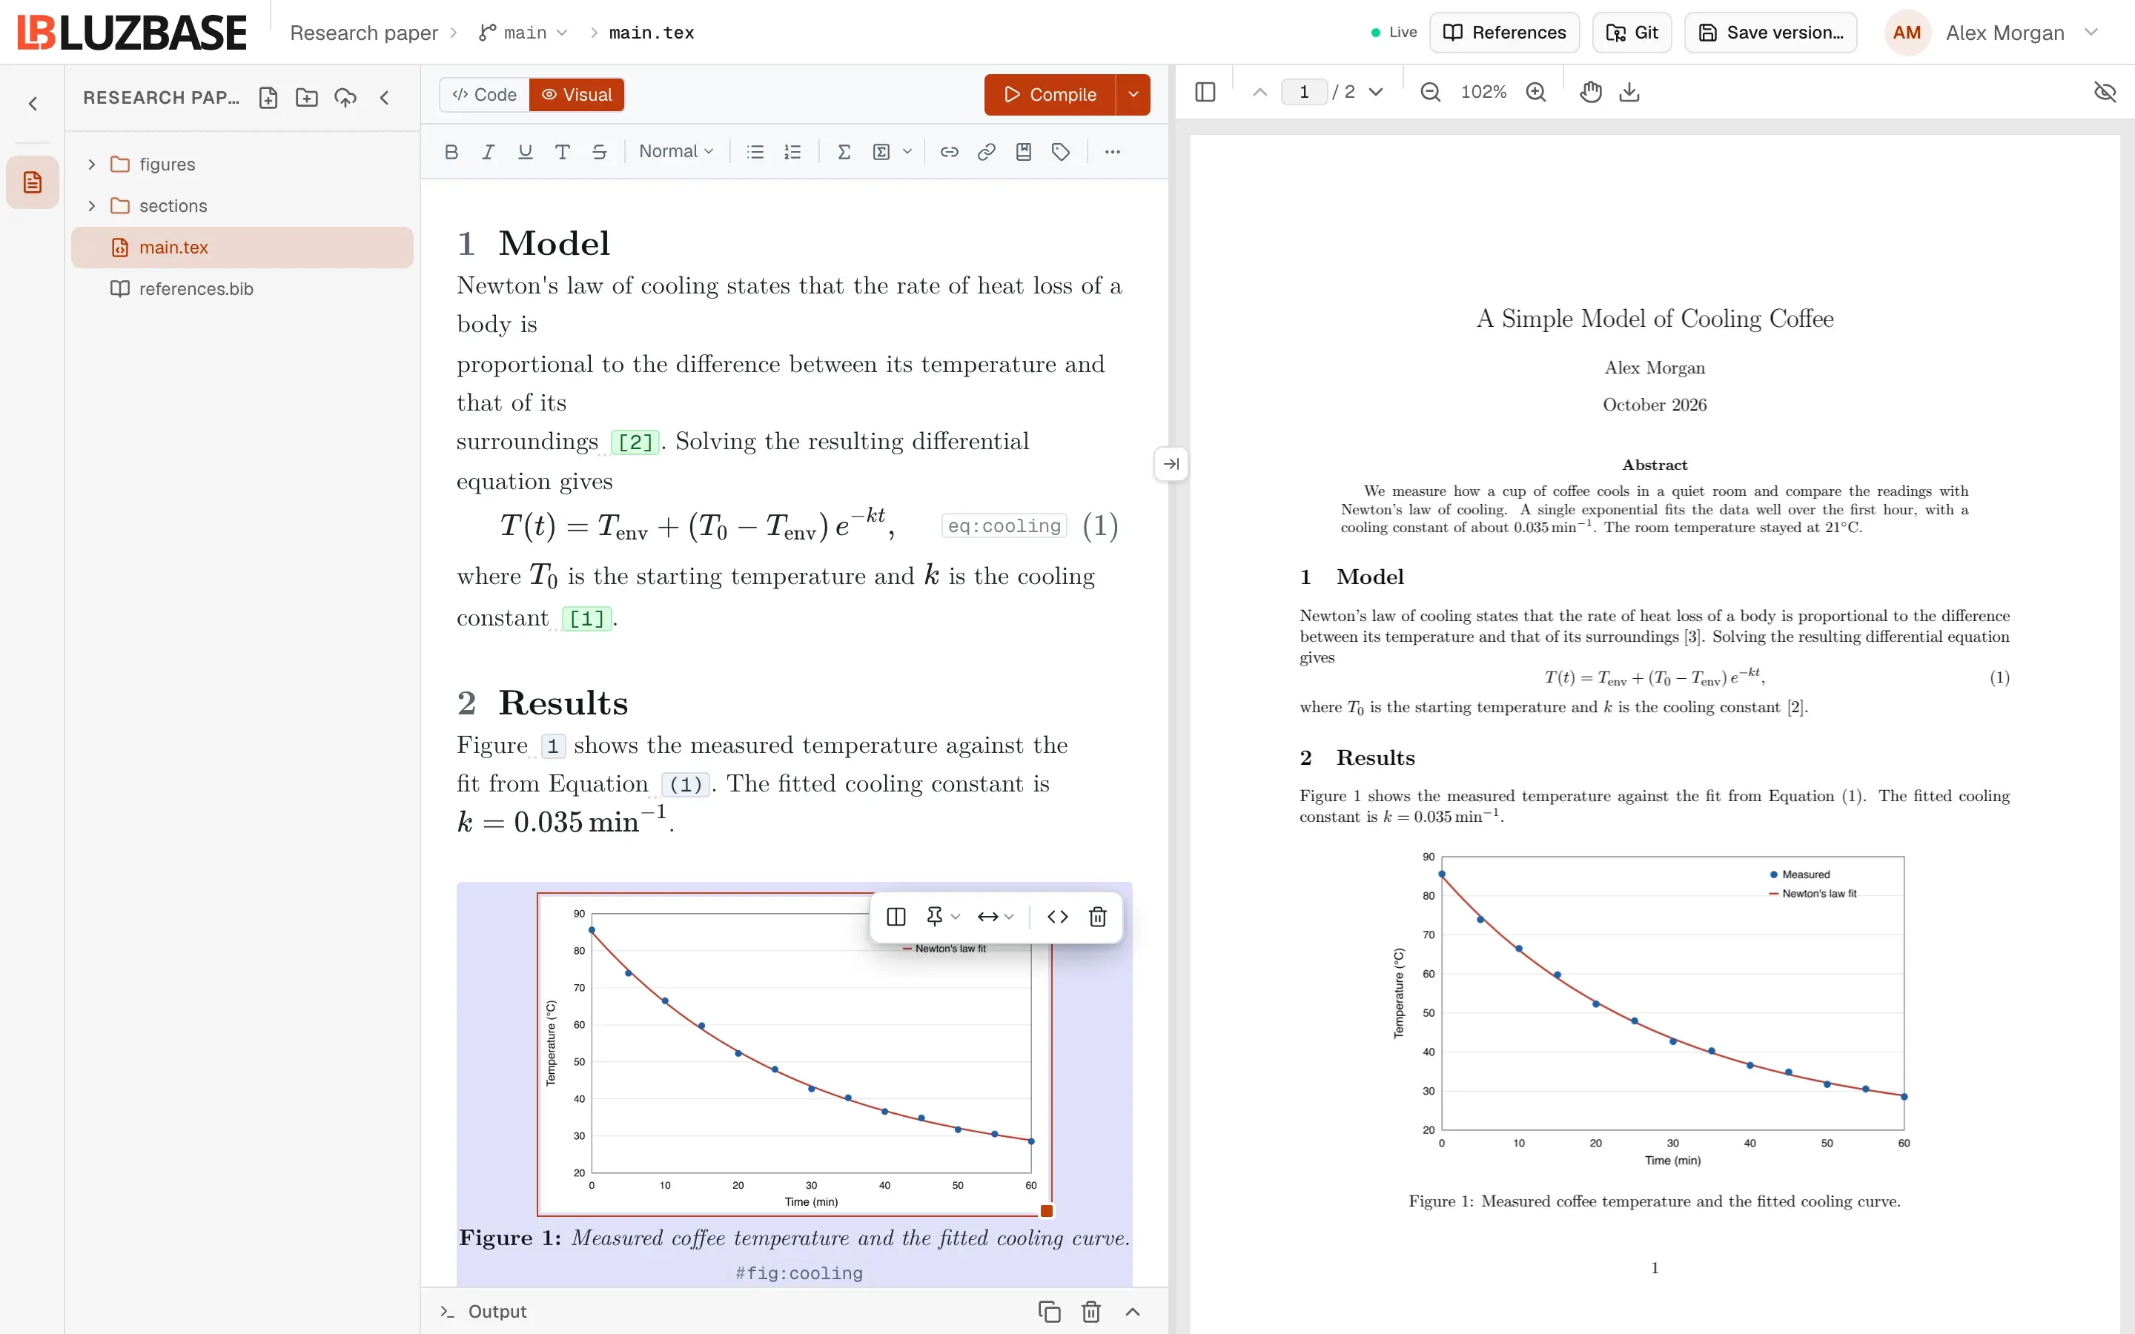The image size is (2135, 1334).
Task: Zoom in on the PDF preview
Action: [x=1536, y=92]
